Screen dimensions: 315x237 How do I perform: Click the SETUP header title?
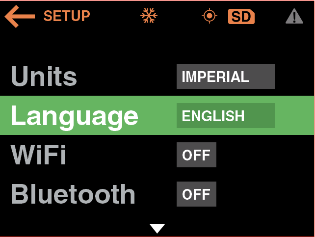coord(67,16)
